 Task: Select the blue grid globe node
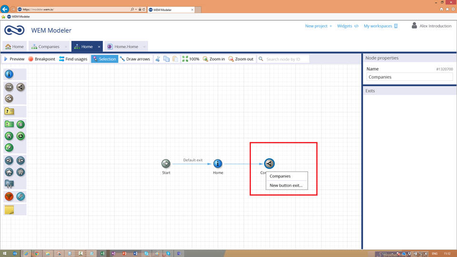click(x=20, y=172)
